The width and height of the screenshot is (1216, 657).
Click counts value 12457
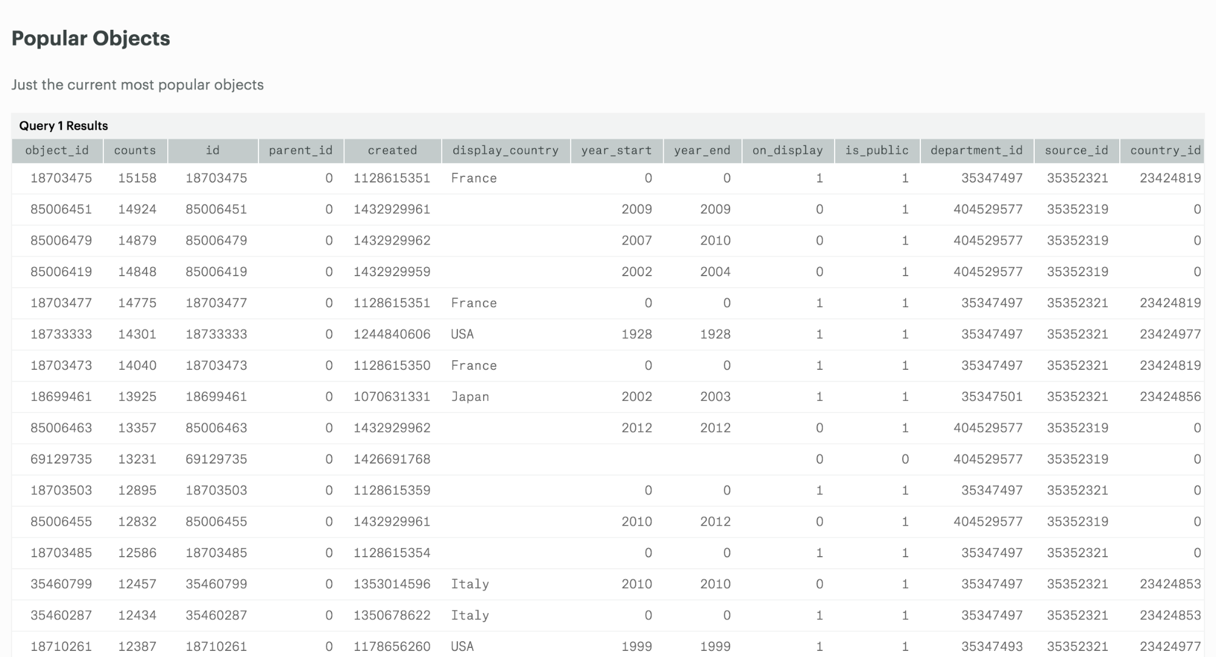pos(137,584)
